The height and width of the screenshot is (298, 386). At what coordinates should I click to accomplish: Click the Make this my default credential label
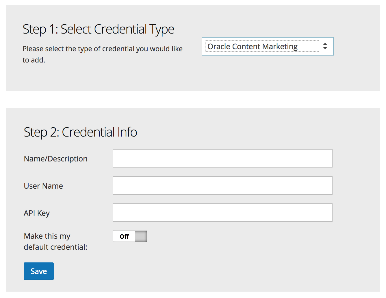55,241
